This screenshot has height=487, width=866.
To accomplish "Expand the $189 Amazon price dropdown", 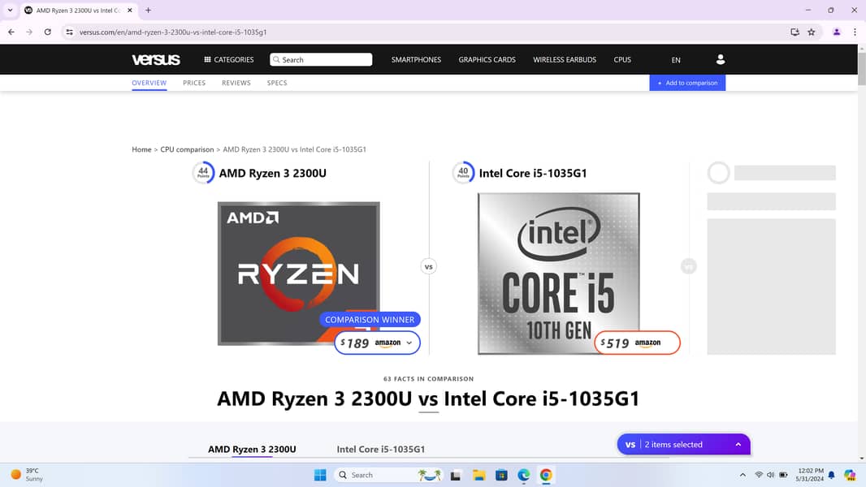I will 409,343.
